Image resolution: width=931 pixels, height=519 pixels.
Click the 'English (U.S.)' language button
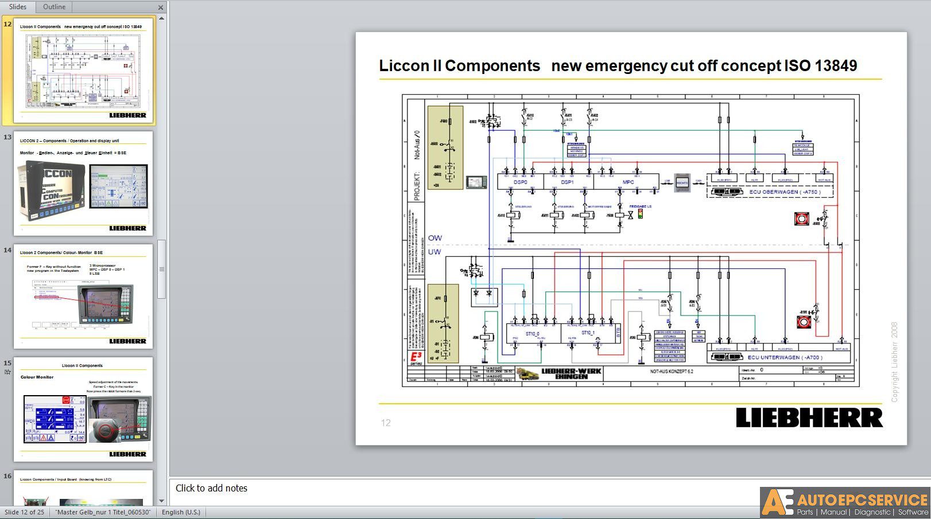(x=181, y=512)
